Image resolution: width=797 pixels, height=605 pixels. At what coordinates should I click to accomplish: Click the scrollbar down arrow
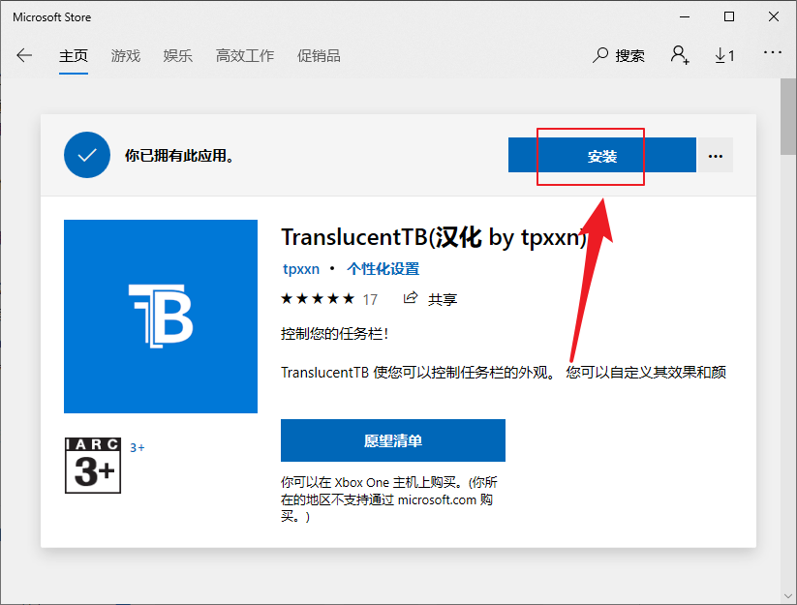click(788, 595)
